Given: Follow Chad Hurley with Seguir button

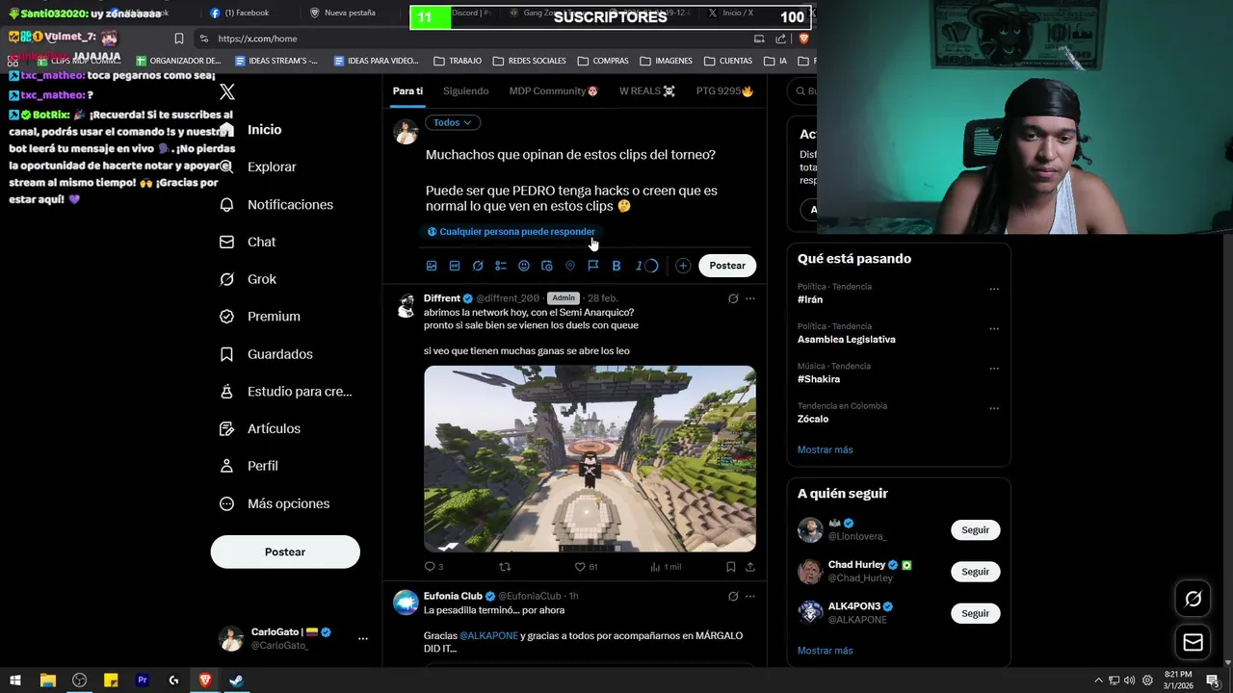Looking at the screenshot, I should (975, 572).
